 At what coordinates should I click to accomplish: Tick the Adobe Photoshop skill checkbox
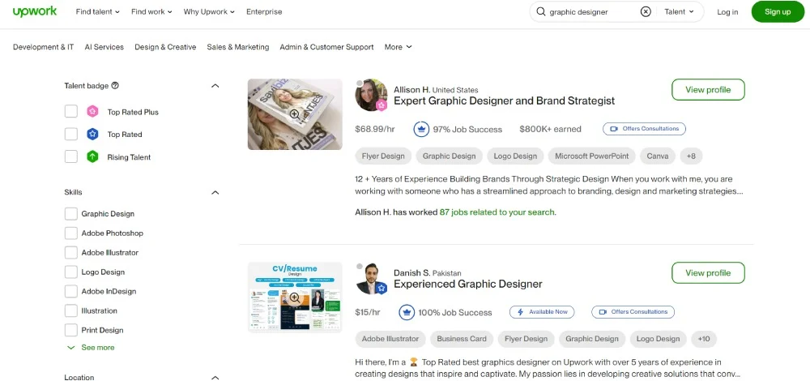[x=71, y=233]
